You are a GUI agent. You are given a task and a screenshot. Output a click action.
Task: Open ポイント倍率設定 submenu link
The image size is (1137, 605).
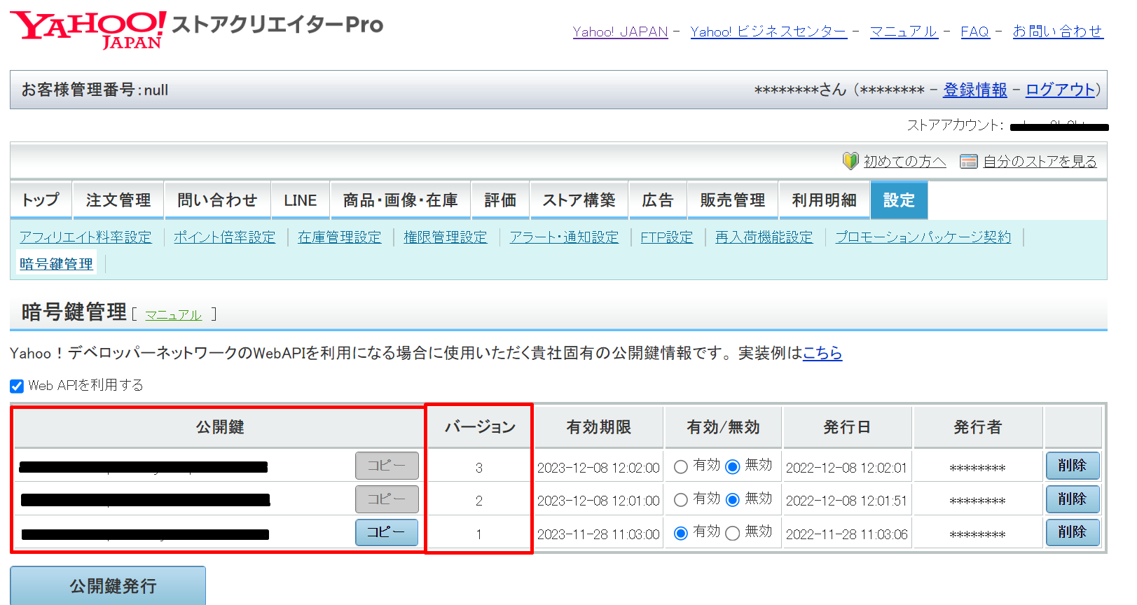(224, 237)
